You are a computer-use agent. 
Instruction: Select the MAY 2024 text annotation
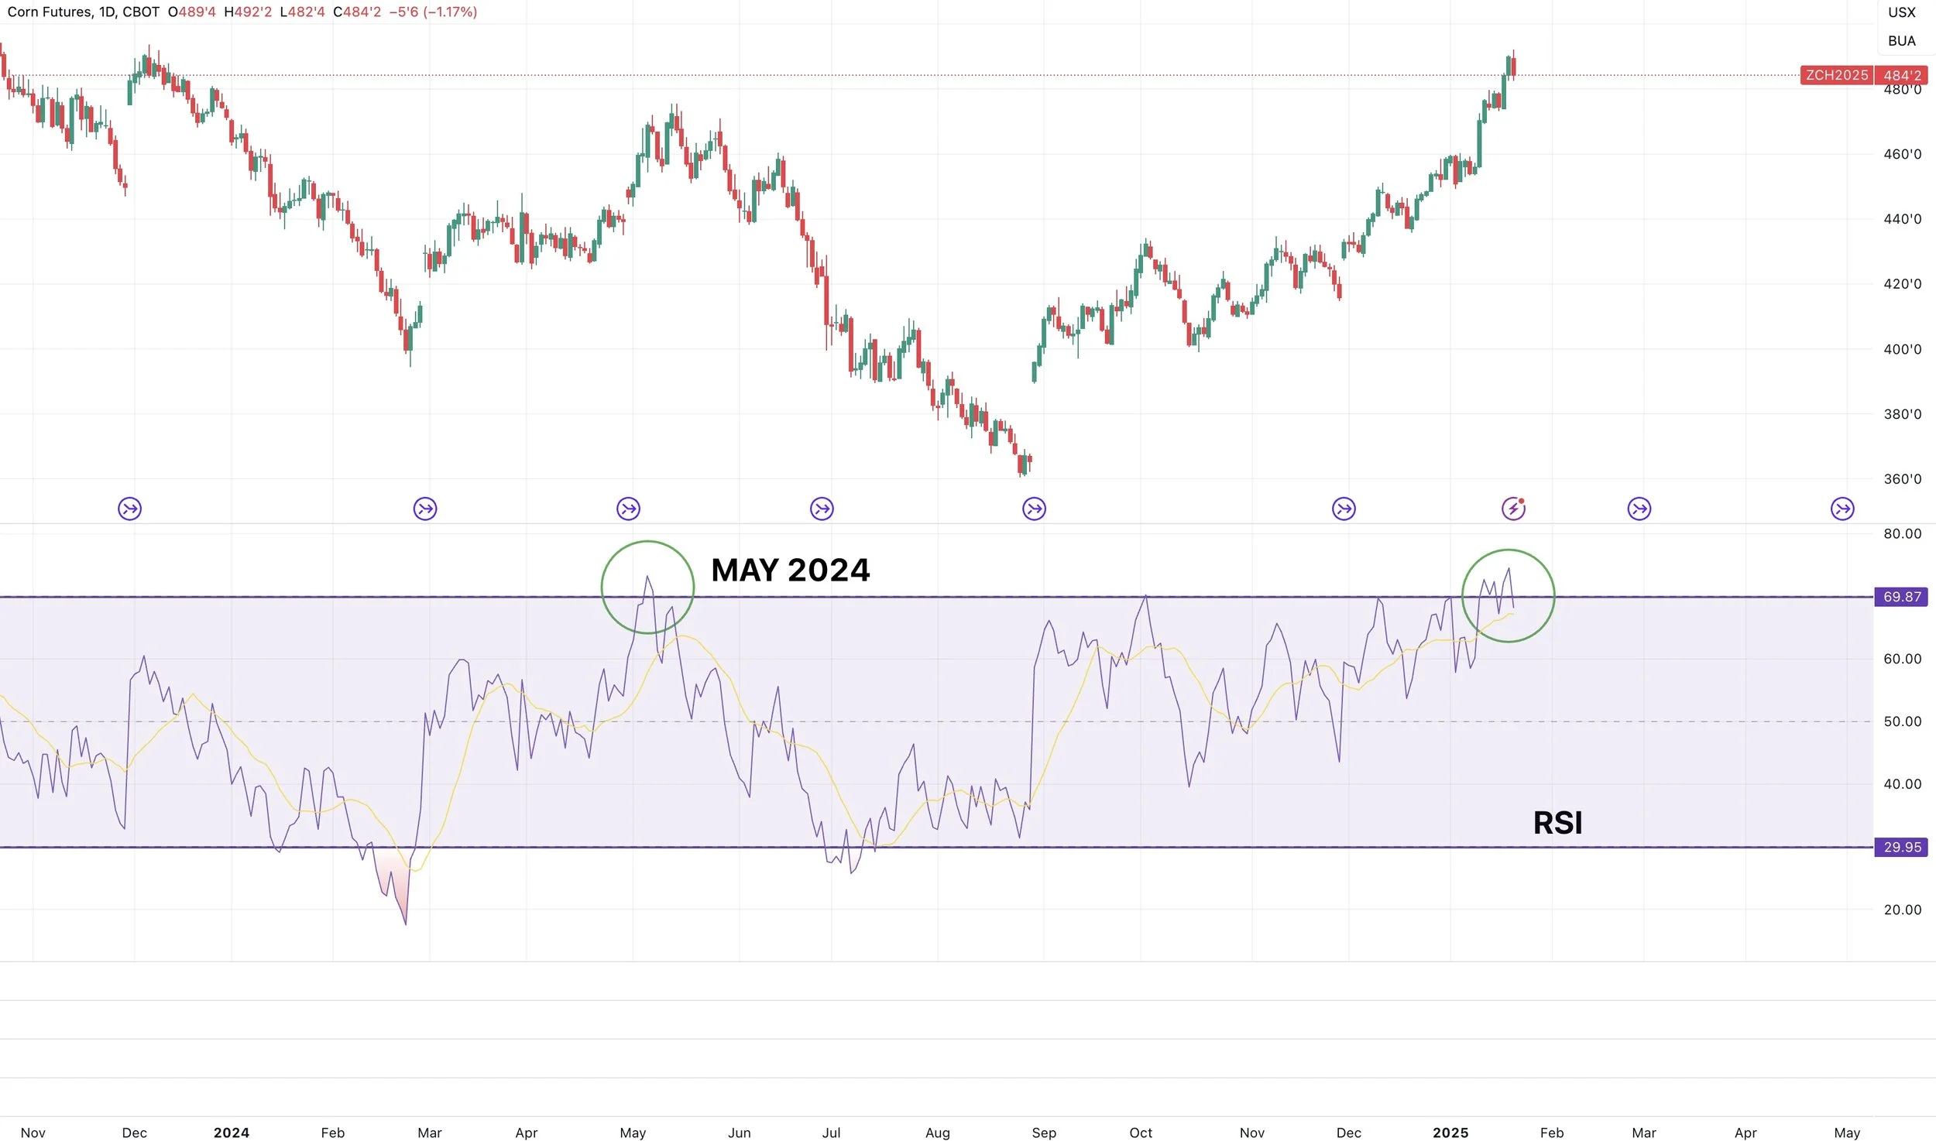click(x=790, y=570)
